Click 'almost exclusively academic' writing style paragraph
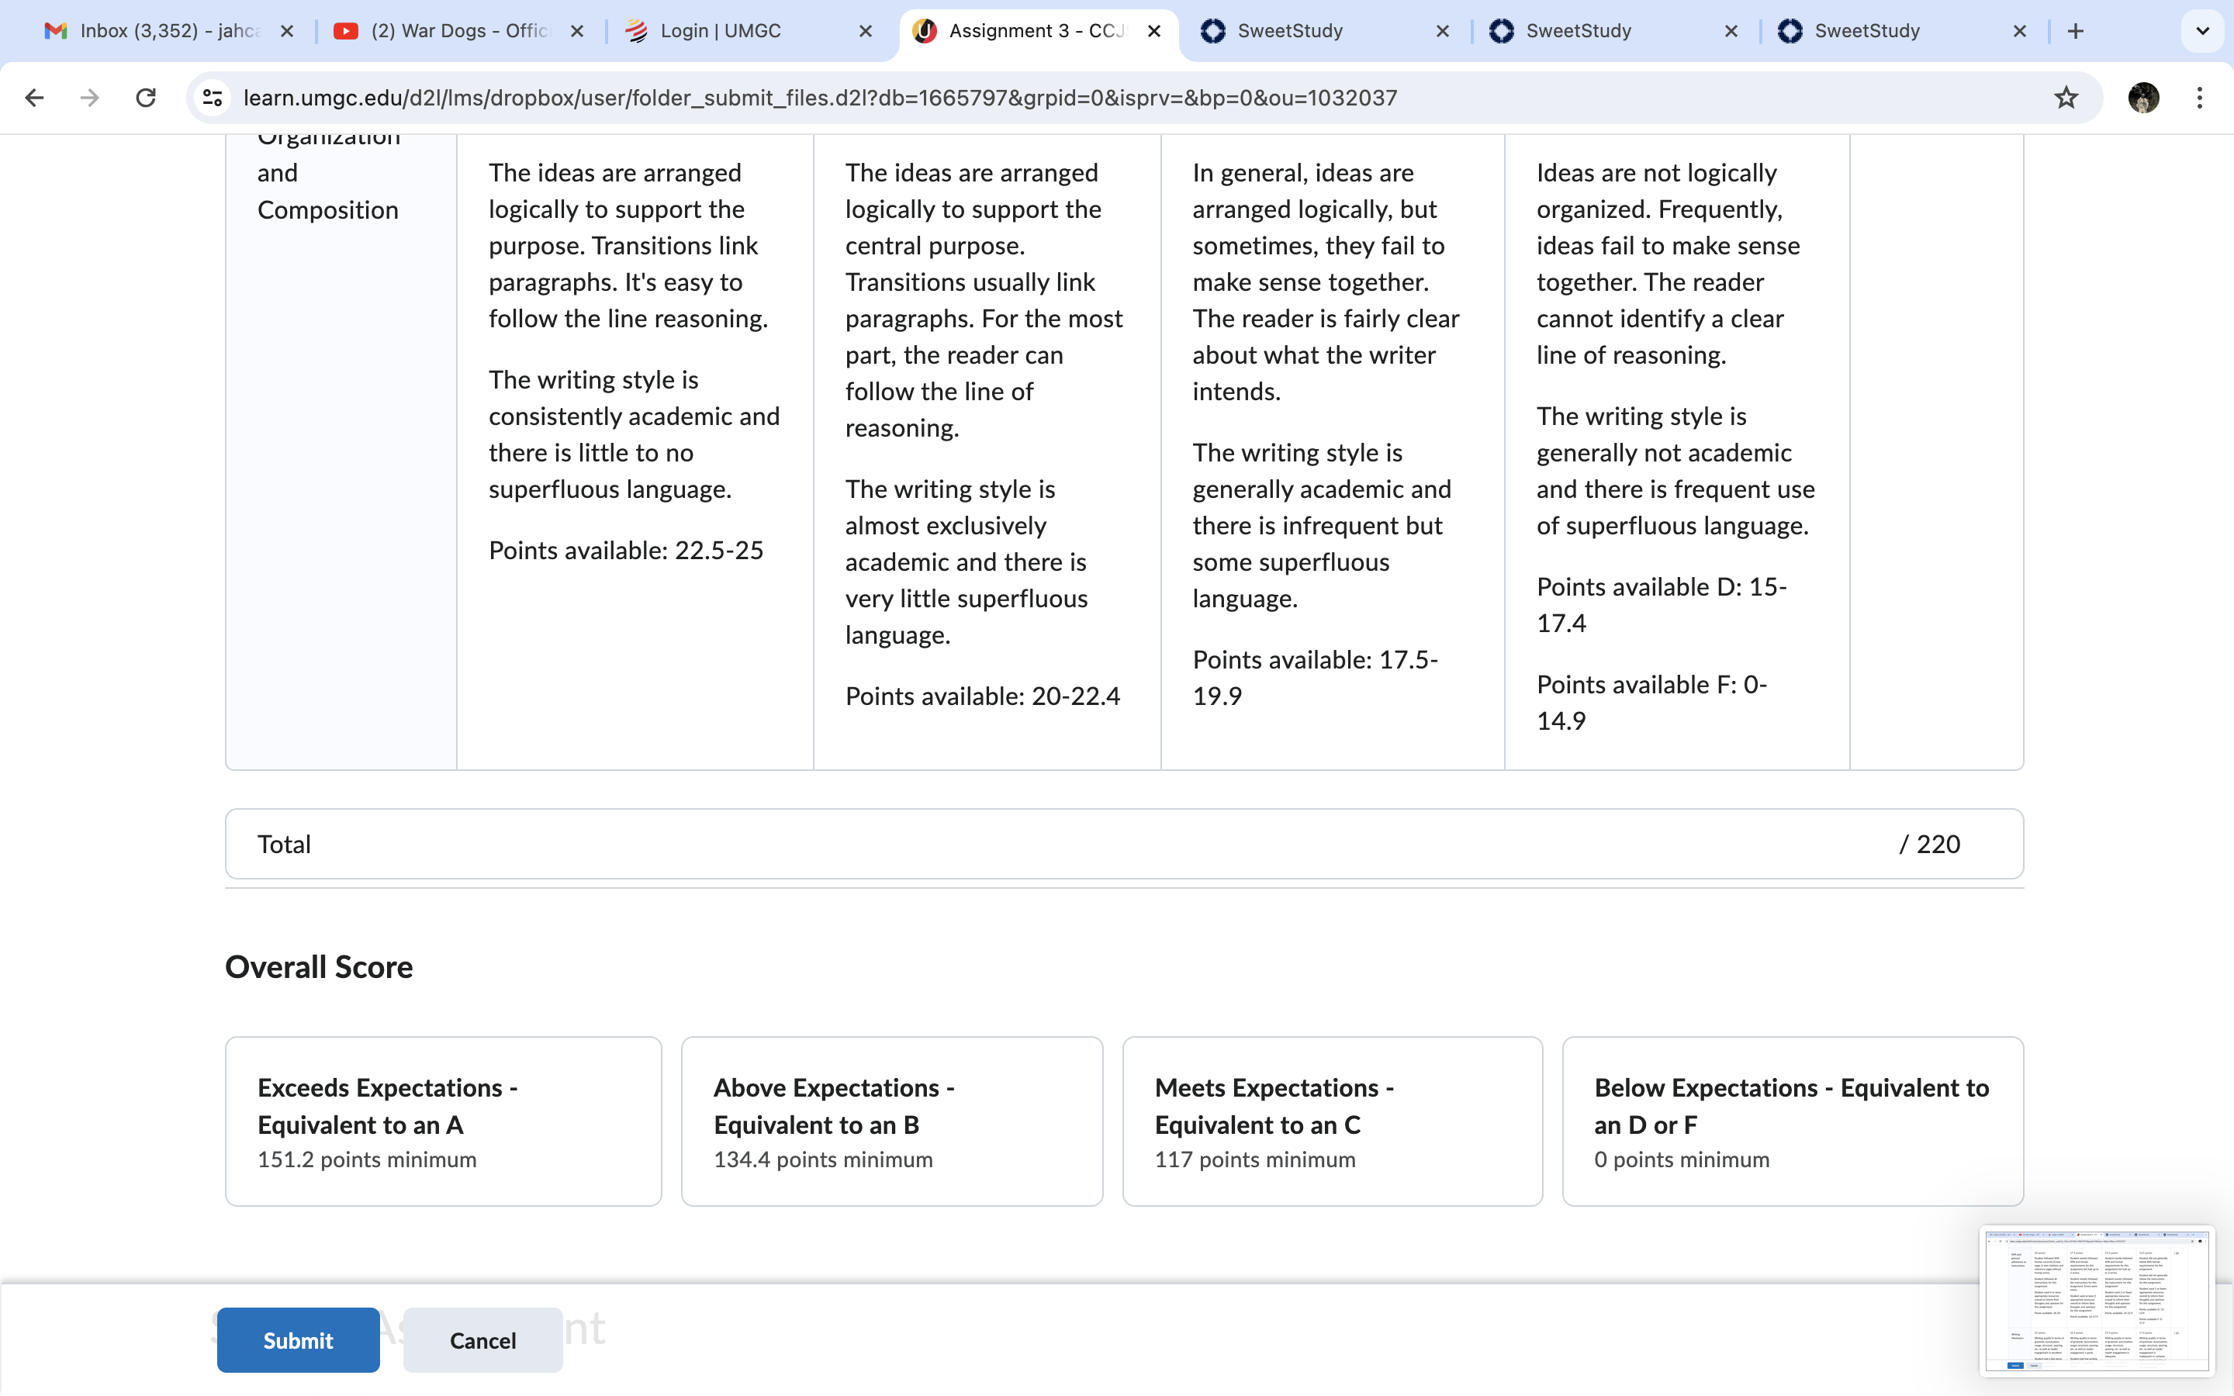 967,562
